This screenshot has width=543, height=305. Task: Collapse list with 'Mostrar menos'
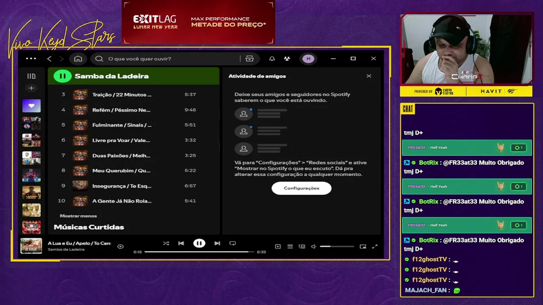pos(78,216)
